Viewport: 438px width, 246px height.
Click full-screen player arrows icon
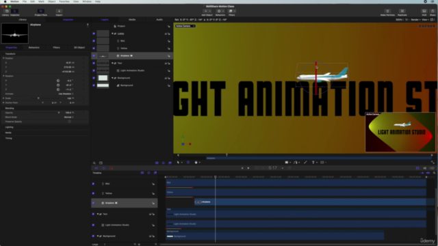pos(433,163)
